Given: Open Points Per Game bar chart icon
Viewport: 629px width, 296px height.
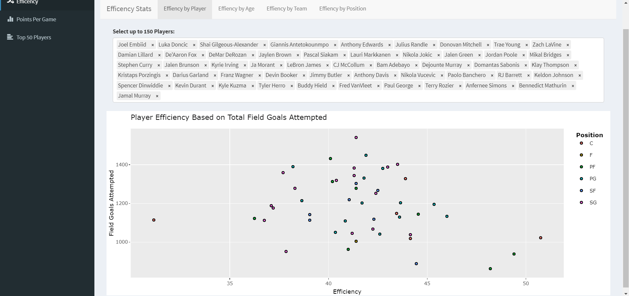Looking at the screenshot, I should [x=10, y=19].
